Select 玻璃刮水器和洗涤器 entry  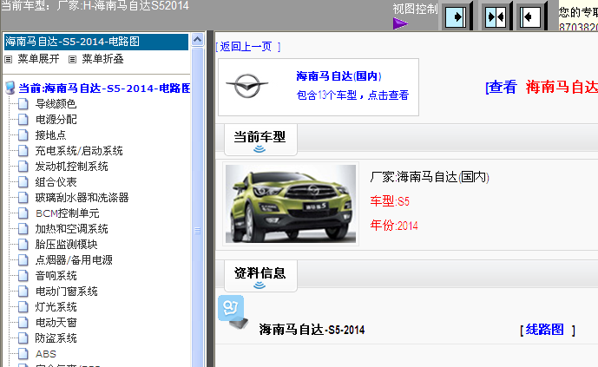click(x=82, y=198)
